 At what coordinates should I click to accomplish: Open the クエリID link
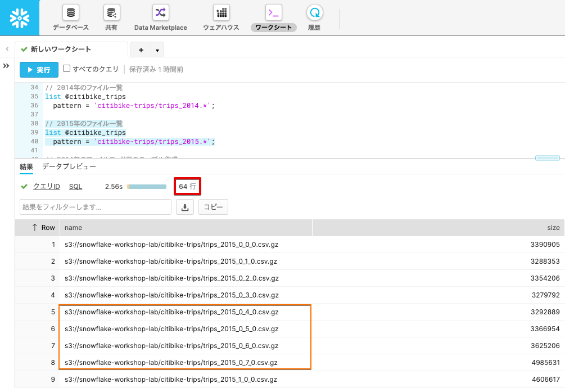click(46, 186)
